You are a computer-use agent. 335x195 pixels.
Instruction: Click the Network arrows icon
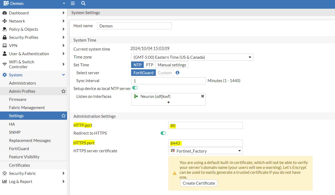click(x=4, y=21)
